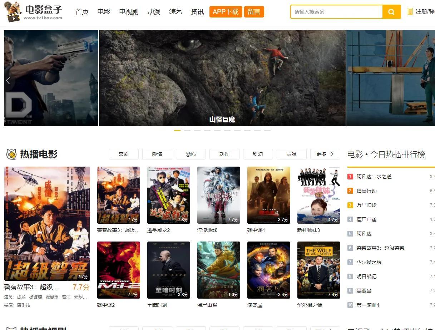The height and width of the screenshot is (330, 435).
Task: Open the 华尔街之狼 movie poster
Action: pos(319,270)
